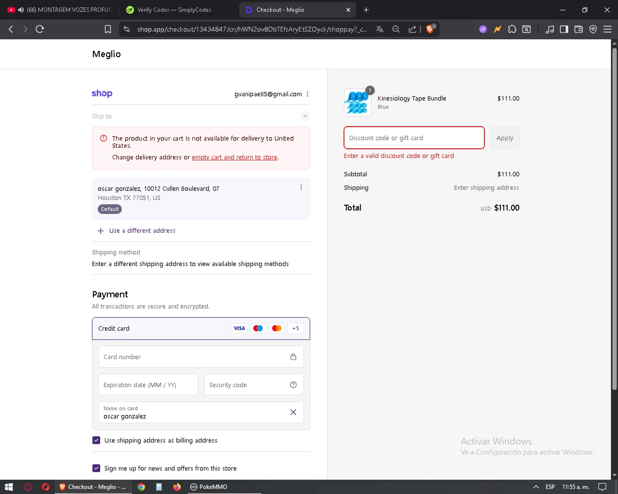The height and width of the screenshot is (494, 618).
Task: Reload the checkout page
Action: coord(40,29)
